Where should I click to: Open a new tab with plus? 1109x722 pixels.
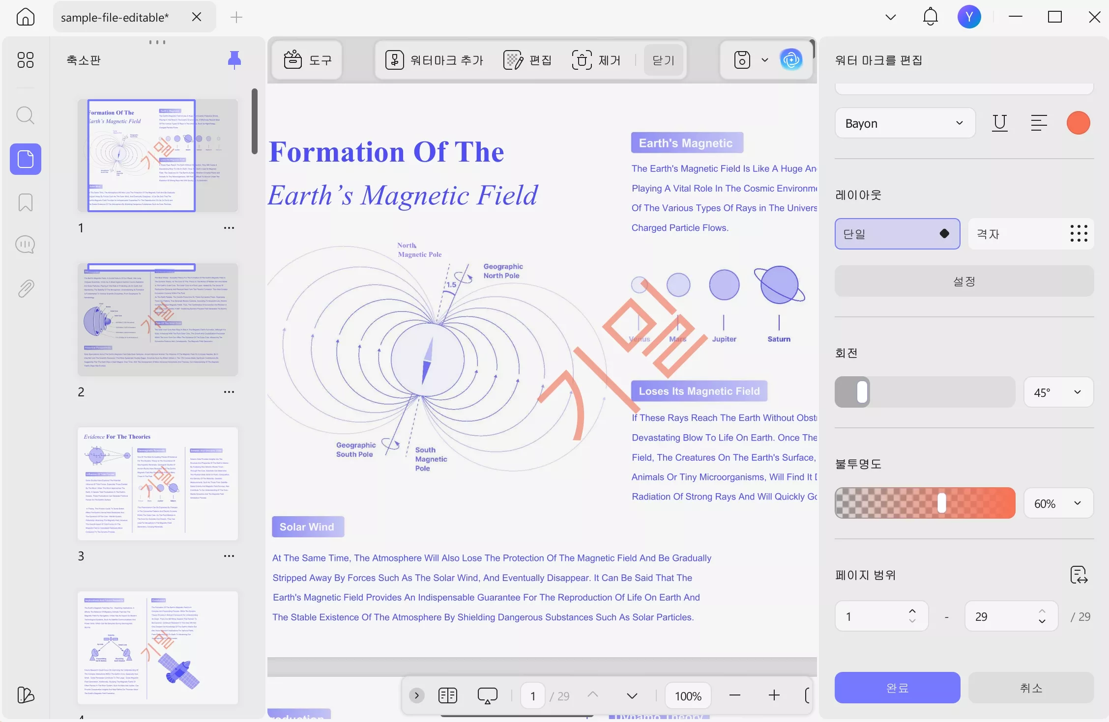[236, 17]
